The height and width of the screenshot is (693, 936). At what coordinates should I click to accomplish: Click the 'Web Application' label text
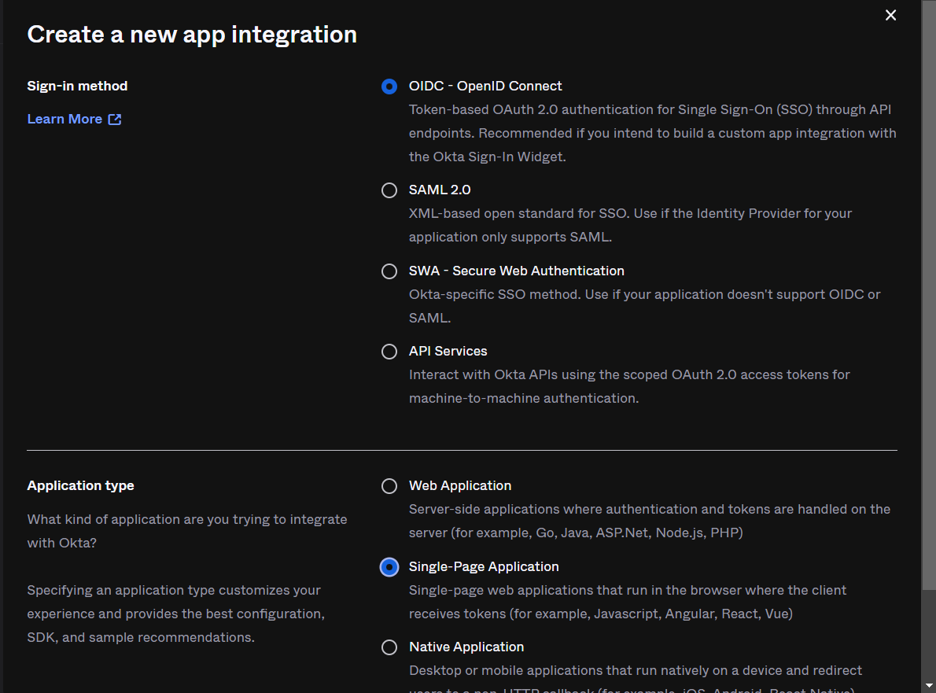pos(460,485)
